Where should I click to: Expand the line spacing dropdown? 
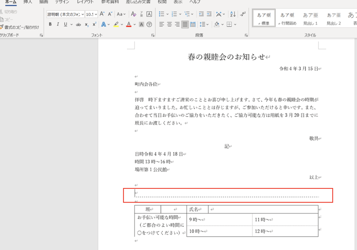pyautogui.click(x=208, y=25)
